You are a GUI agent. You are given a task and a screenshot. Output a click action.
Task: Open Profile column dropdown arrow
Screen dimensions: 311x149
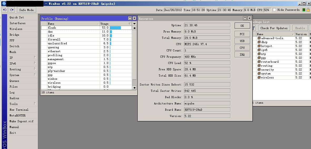(x=134, y=24)
